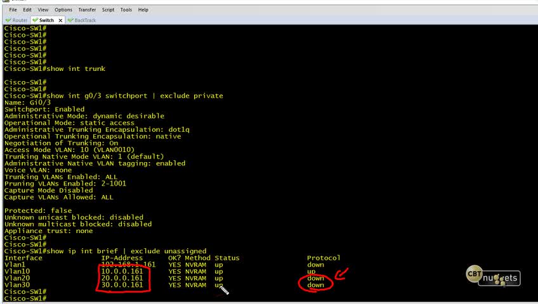Click 'Operational Trunking Encapsulation: native' line
This screenshot has height=304, width=538.
pyautogui.click(x=93, y=136)
